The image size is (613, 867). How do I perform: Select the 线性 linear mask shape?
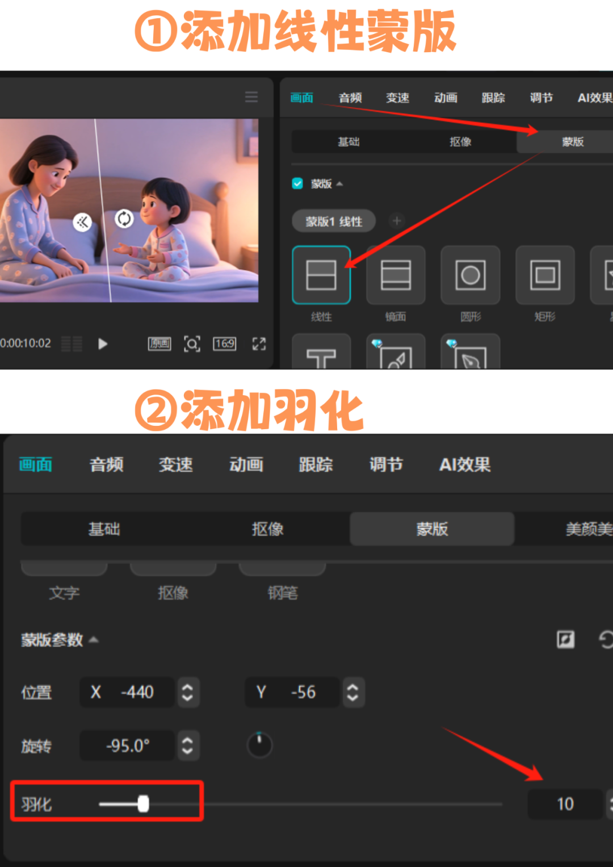point(321,275)
